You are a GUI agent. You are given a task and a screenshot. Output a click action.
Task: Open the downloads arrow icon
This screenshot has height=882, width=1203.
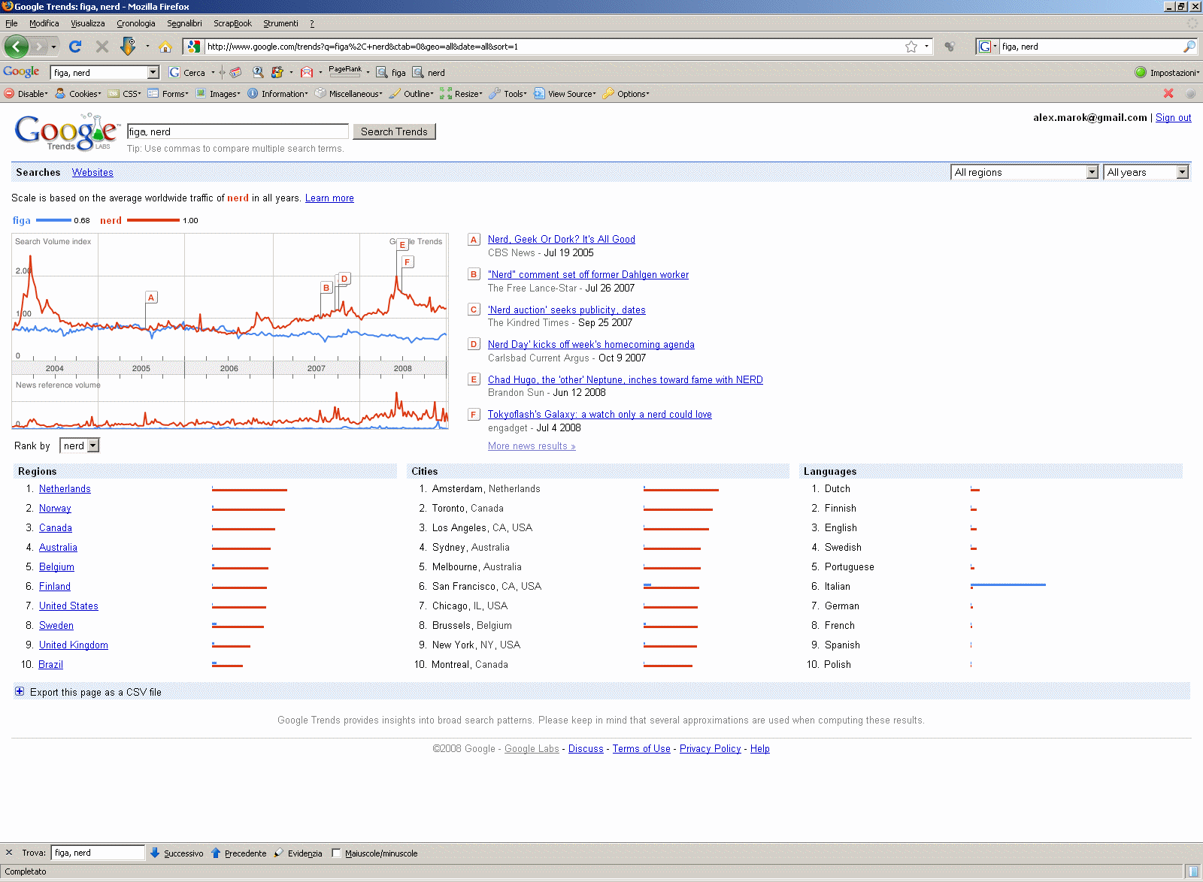tap(128, 47)
